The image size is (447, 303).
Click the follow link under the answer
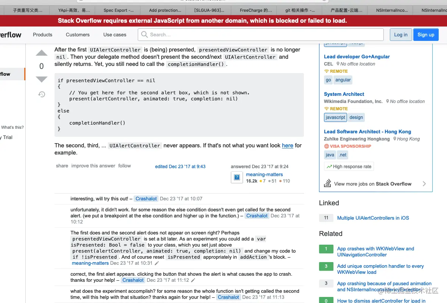pos(125,166)
